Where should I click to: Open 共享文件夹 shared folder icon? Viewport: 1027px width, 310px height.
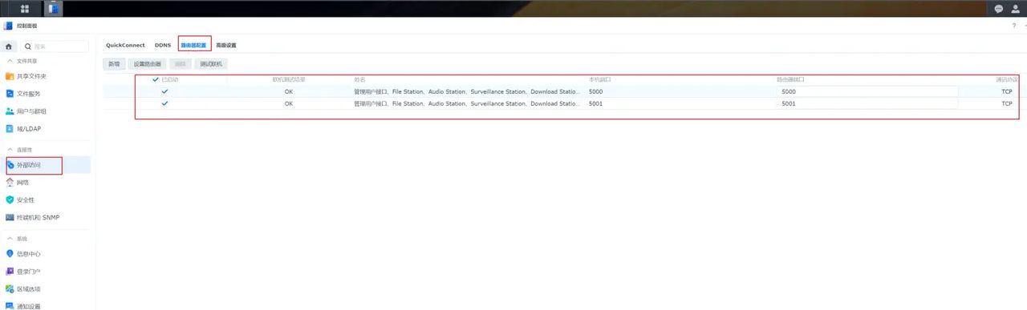[10, 76]
